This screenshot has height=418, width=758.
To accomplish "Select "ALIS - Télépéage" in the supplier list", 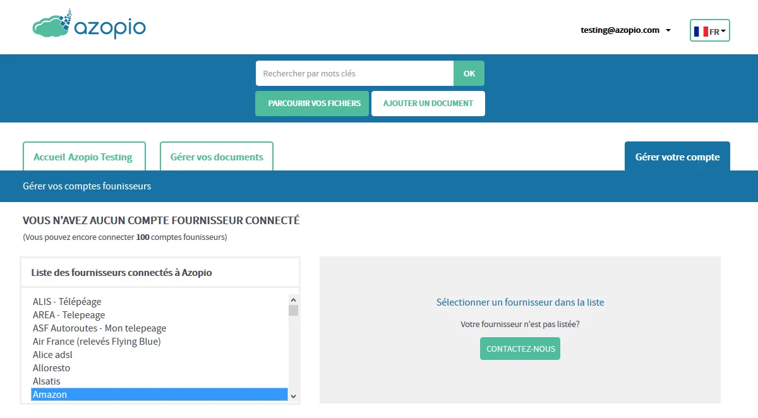I will pos(160,302).
